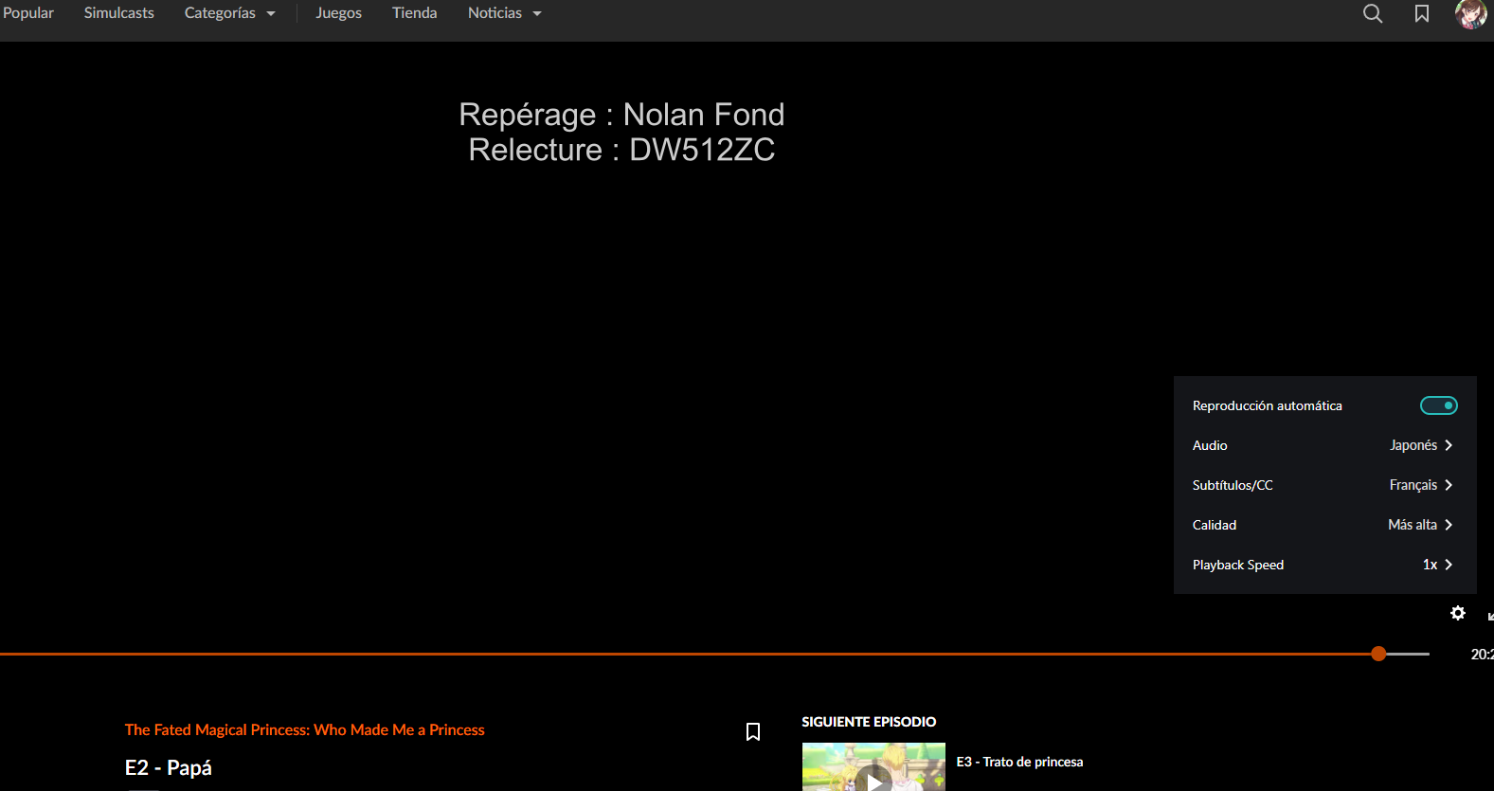
Task: Open the Tienda link
Action: click(414, 13)
